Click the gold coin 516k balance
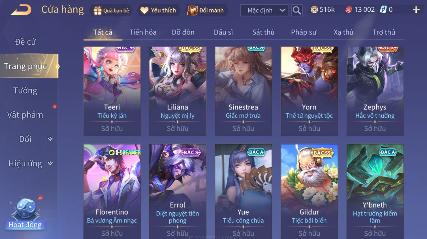This screenshot has height=239, width=427. (x=323, y=10)
